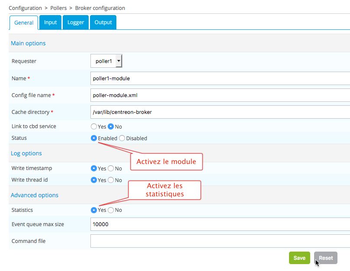Set Status to Enabled
This screenshot has height=271, width=350.
(x=94, y=139)
